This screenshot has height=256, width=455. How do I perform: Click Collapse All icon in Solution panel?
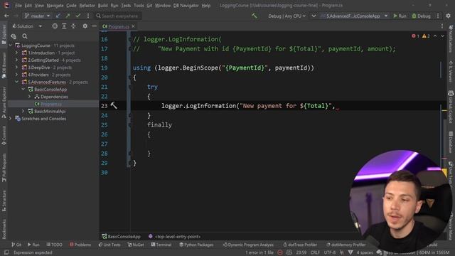(73, 26)
